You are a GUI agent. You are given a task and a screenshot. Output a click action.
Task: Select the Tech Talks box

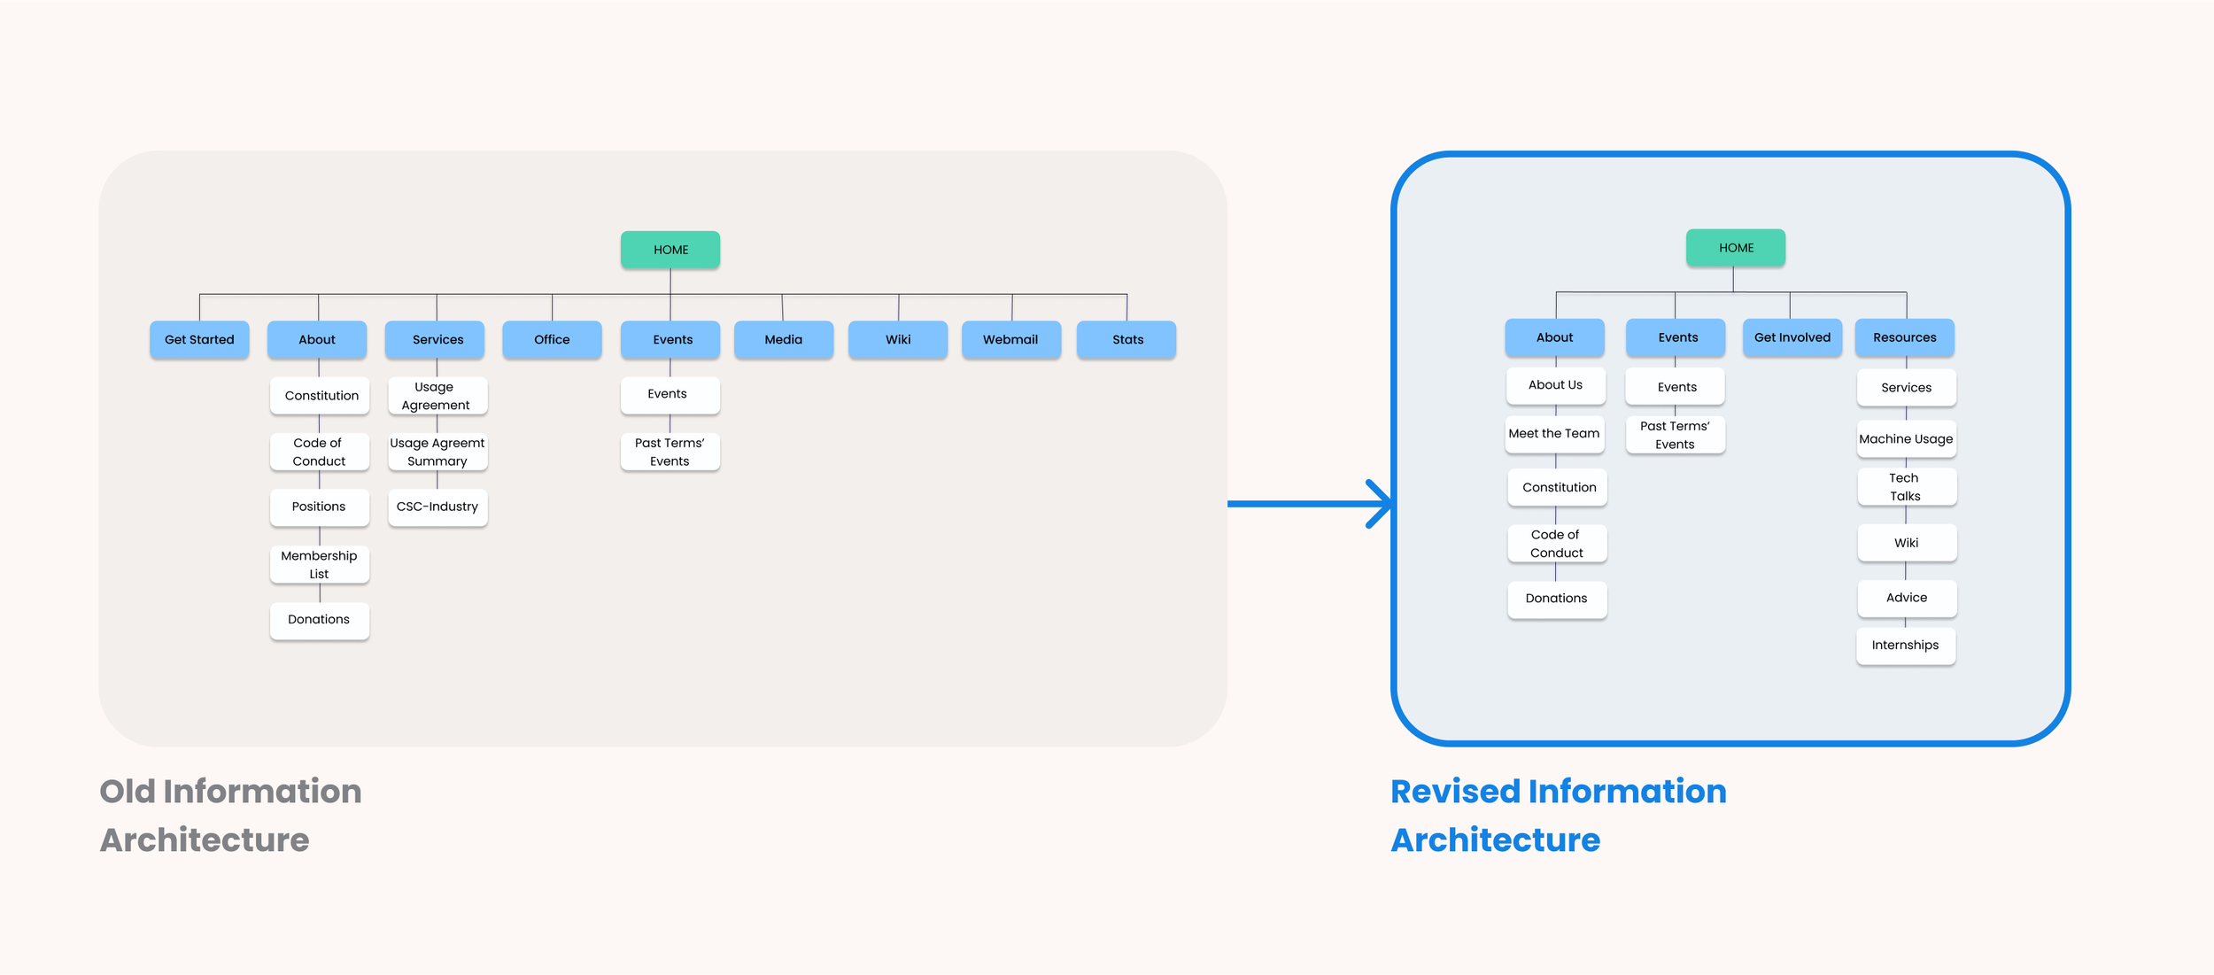point(1906,486)
